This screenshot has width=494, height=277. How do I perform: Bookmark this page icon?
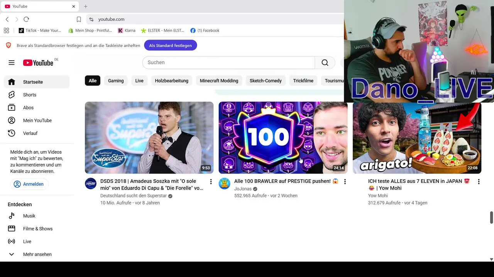tap(79, 19)
